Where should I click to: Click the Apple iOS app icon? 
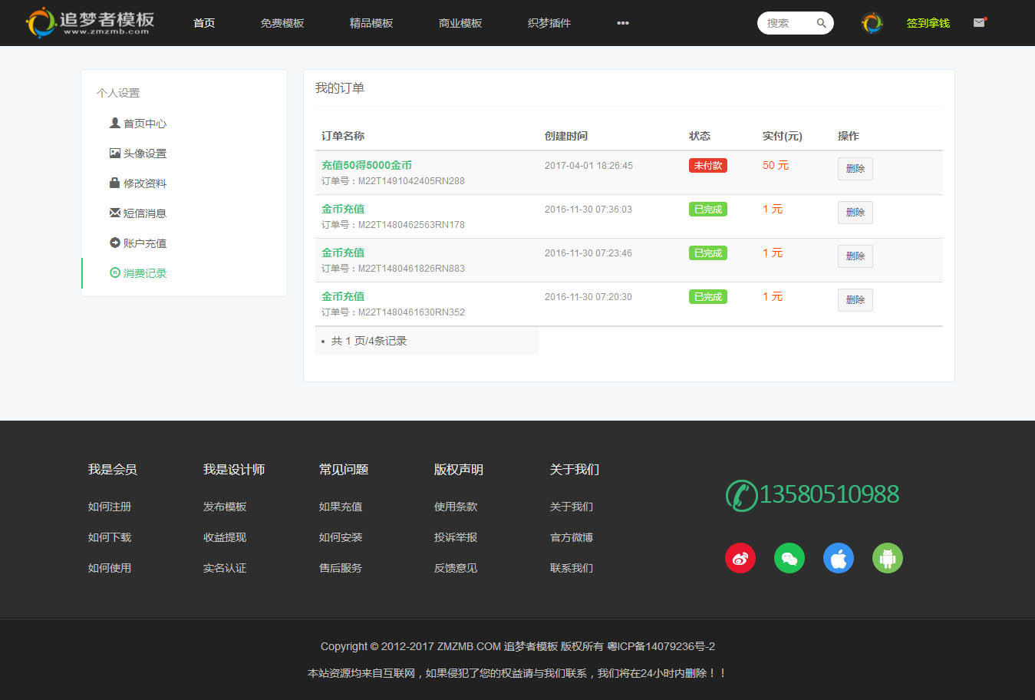pyautogui.click(x=839, y=558)
